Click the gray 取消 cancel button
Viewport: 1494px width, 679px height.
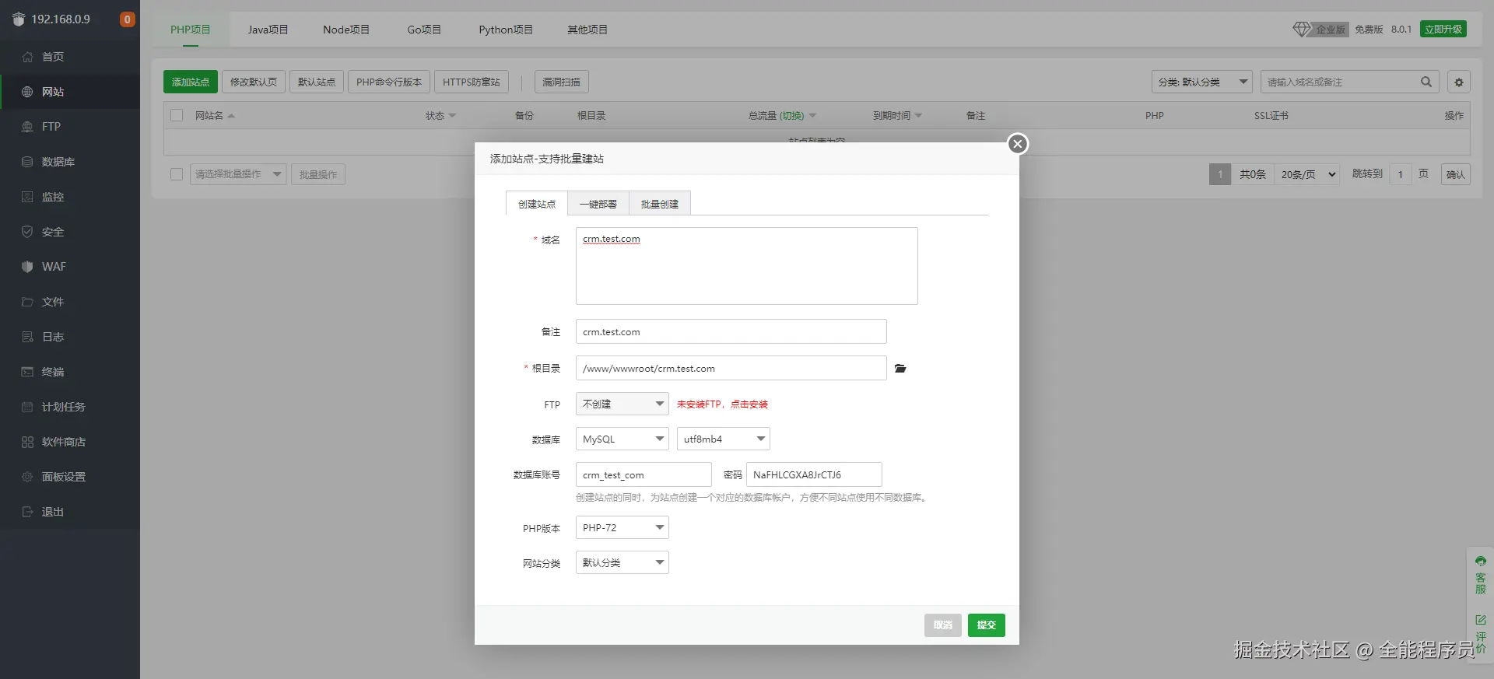pyautogui.click(x=943, y=625)
